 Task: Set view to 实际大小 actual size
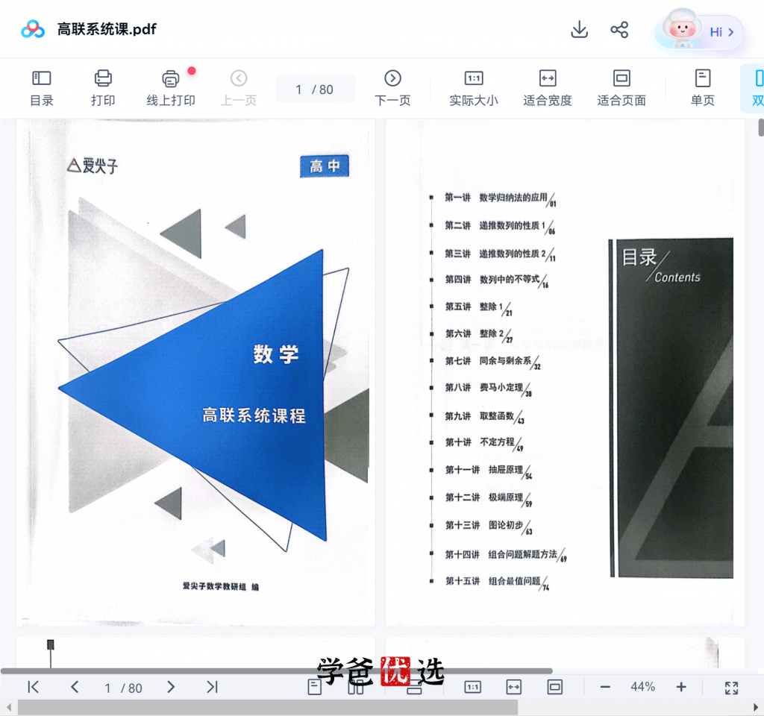point(474,88)
